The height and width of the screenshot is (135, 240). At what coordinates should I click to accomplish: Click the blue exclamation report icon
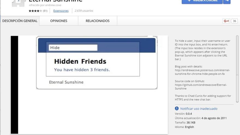(177, 108)
